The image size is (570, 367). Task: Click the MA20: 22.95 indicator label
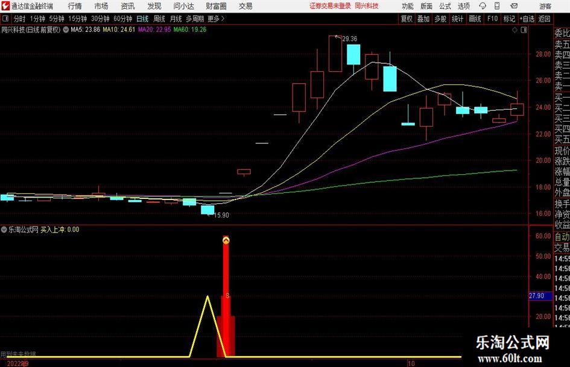tap(154, 30)
